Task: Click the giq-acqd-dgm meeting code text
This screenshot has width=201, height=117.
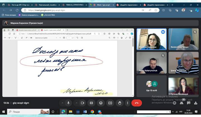Action: (x=21, y=103)
